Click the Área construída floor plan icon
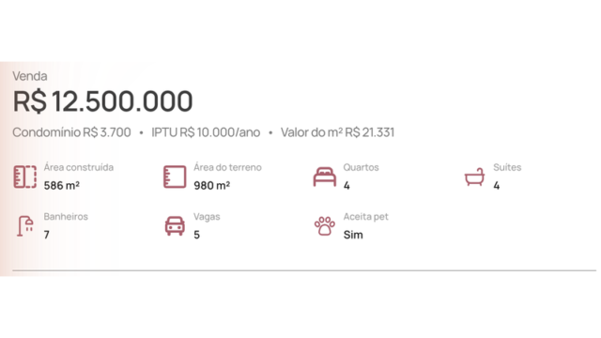The image size is (601, 338). (25, 177)
